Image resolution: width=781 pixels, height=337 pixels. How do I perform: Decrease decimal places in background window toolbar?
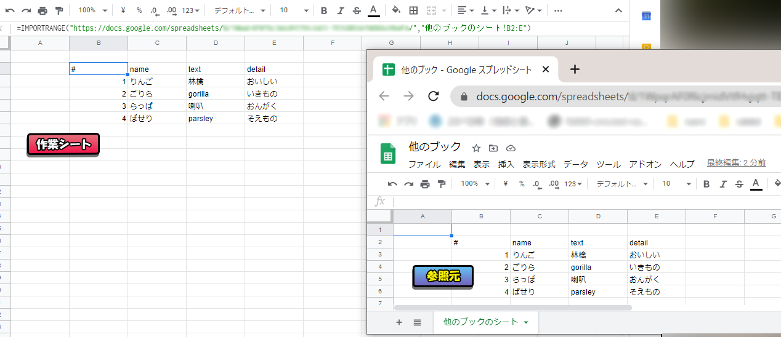point(155,10)
